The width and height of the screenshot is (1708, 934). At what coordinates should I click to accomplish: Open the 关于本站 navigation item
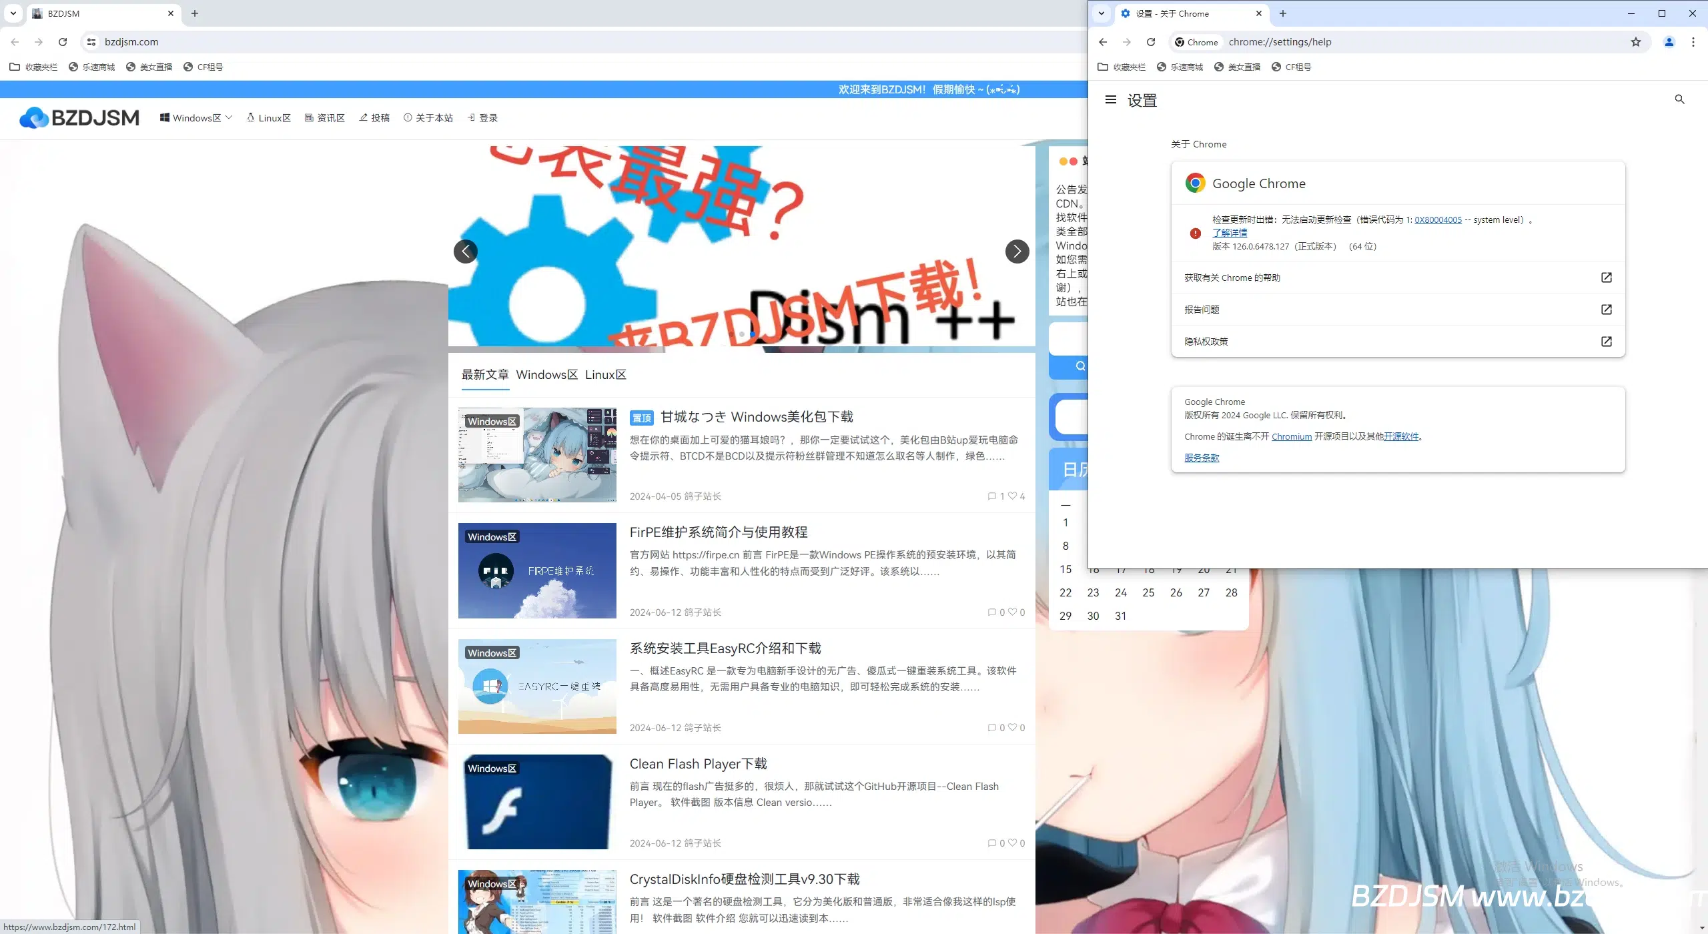[x=428, y=117]
